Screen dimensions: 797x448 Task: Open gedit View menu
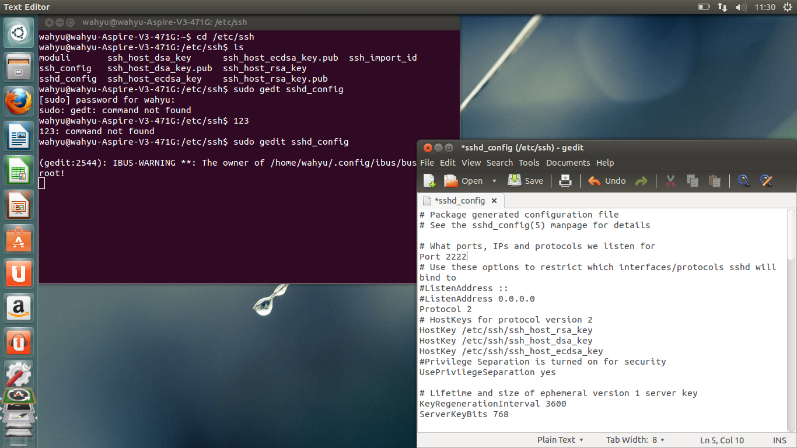click(x=471, y=163)
